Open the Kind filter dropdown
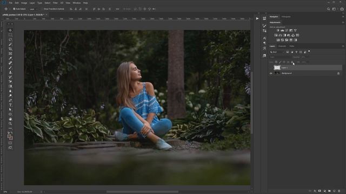This screenshot has height=194, width=346. (277, 52)
